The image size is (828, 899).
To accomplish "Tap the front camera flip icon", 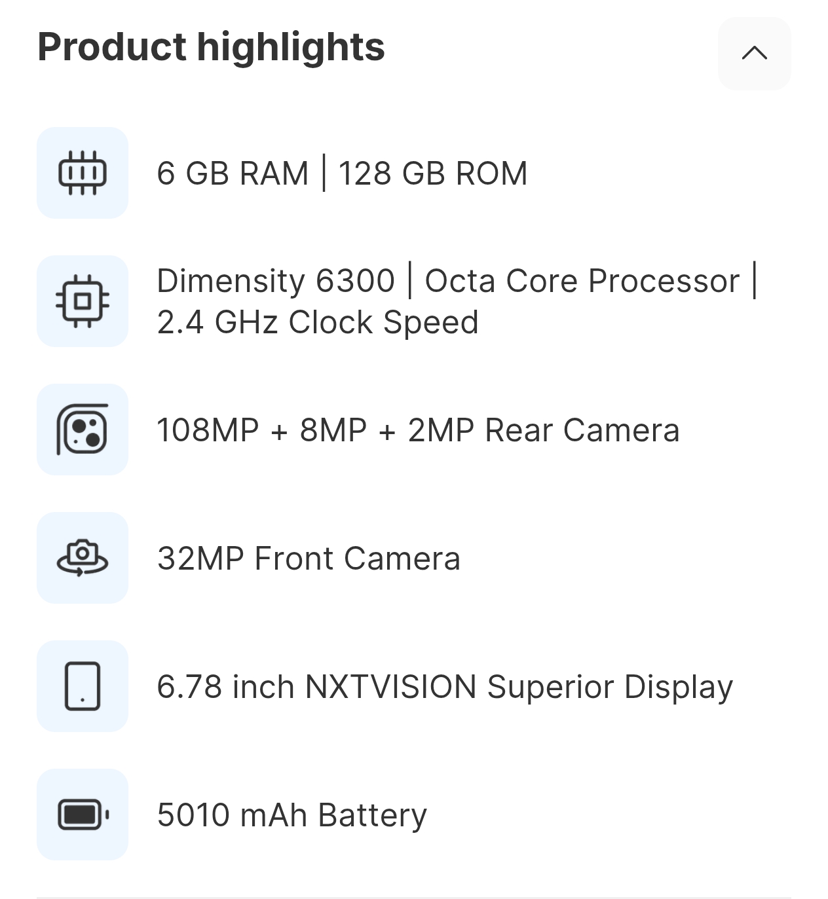I will [83, 558].
